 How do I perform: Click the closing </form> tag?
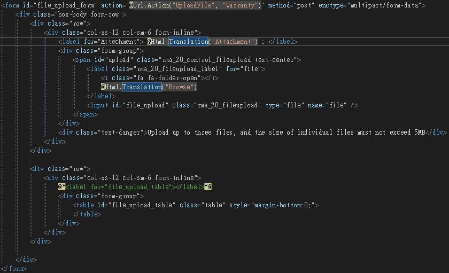pos(14,269)
